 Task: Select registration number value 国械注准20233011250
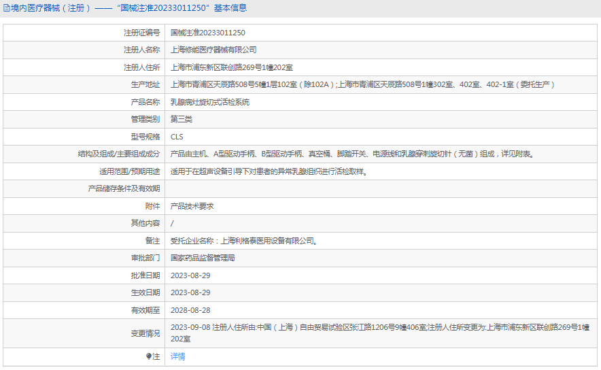208,33
